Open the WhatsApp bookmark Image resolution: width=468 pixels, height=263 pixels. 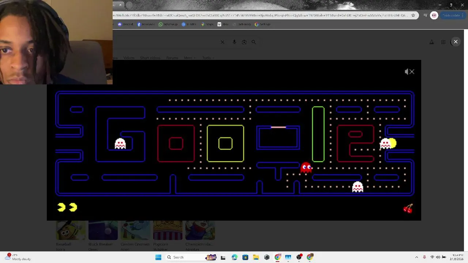click(168, 24)
